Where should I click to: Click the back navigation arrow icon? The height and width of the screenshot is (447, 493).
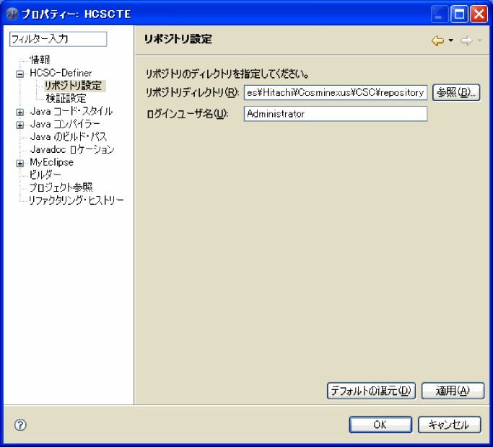click(437, 40)
